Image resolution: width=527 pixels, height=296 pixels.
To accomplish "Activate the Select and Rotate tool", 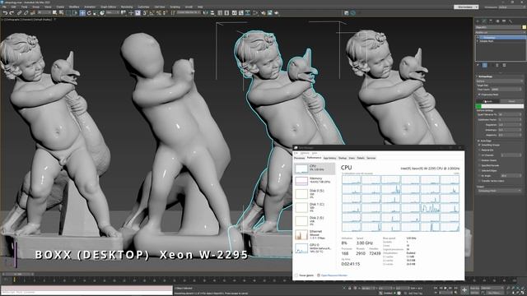I will 89,13.
